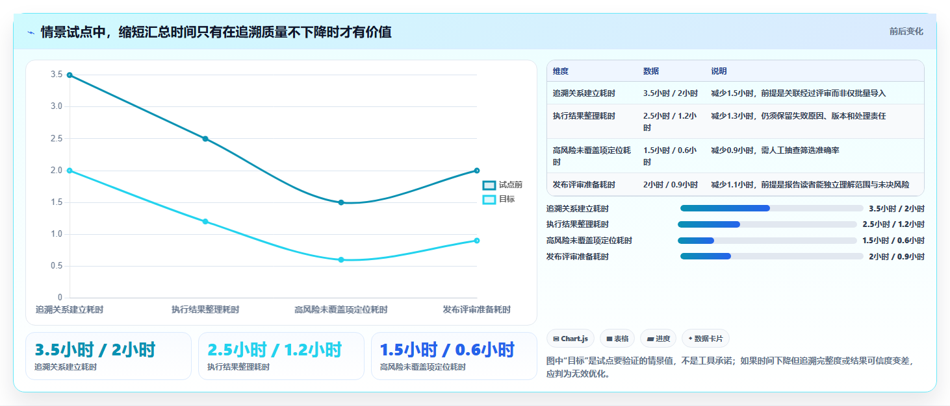950x406 pixels.
Task: Click the 3.5 y-axis tick label
Action: 57,75
